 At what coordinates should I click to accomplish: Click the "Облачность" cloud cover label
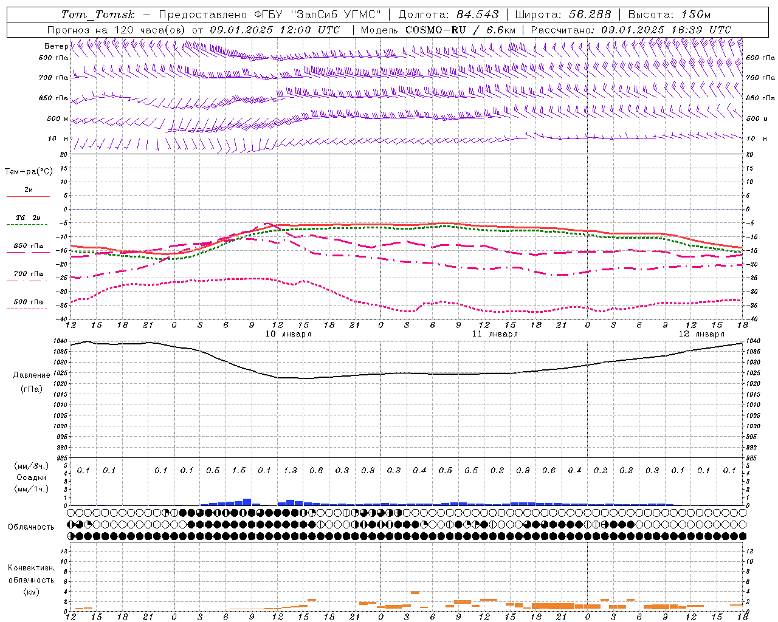[x=31, y=527]
